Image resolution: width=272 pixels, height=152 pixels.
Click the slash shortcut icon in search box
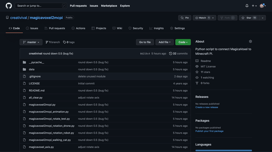pyautogui.click(x=64, y=6)
